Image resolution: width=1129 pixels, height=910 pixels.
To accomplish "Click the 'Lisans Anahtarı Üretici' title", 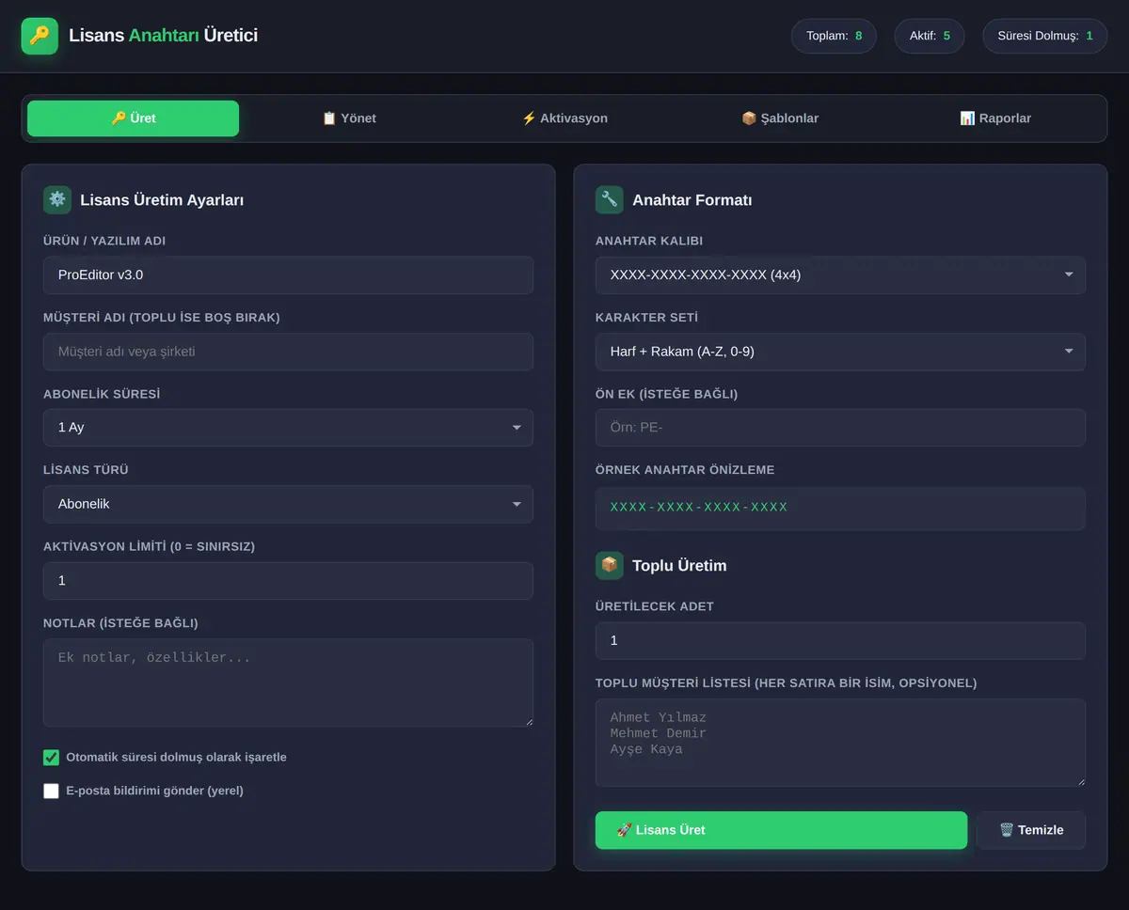I will [163, 36].
